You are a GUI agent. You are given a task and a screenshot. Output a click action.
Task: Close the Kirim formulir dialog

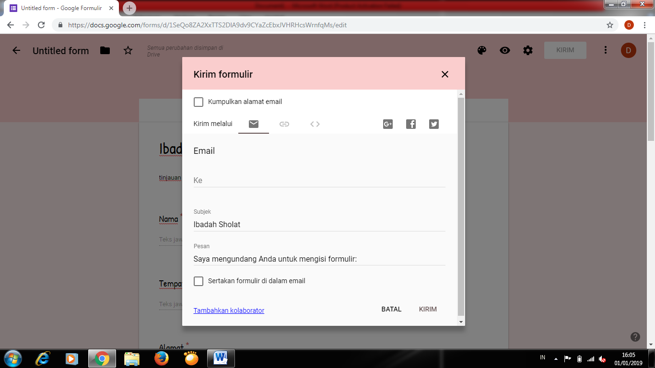445,74
